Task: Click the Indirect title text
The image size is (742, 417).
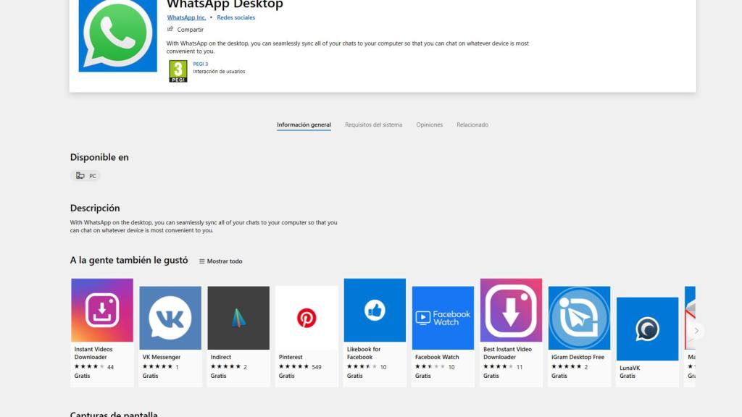Action: coord(221,357)
